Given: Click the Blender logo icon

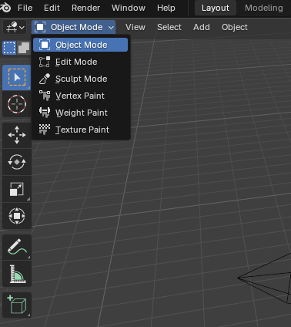Looking at the screenshot, I should (5, 8).
